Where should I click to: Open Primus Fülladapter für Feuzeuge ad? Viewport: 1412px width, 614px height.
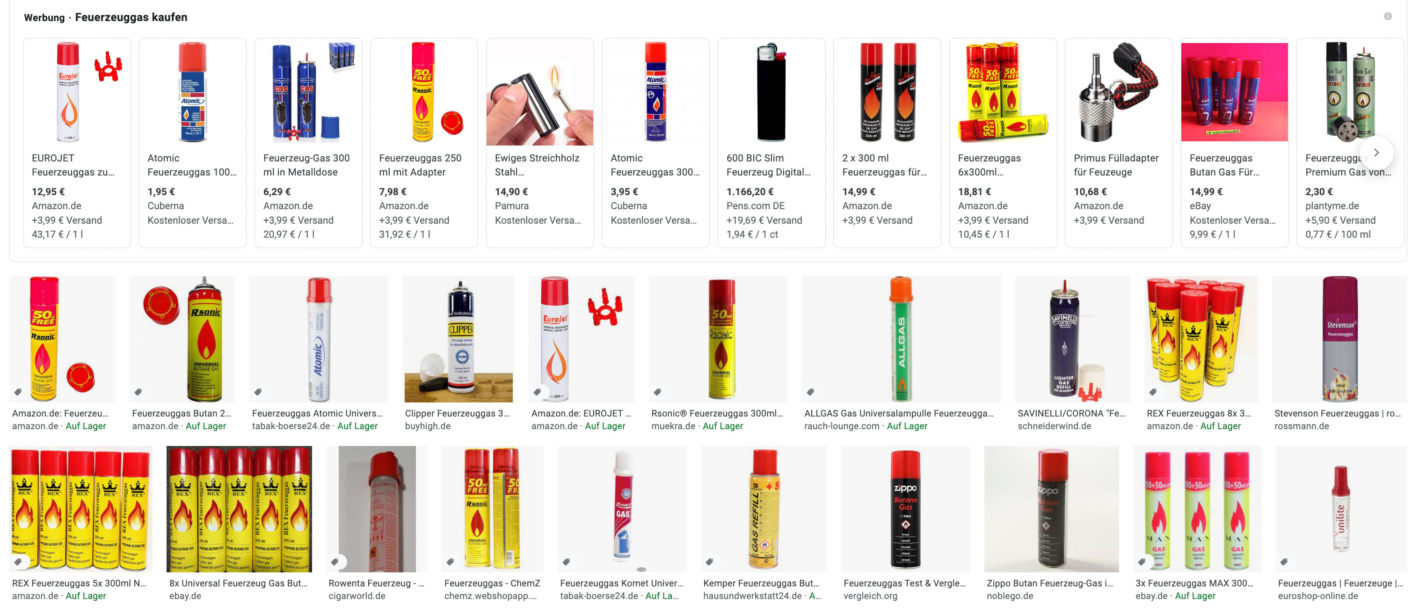(1119, 143)
